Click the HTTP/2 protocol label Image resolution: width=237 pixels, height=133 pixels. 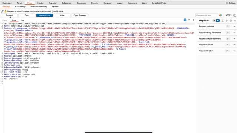click(228, 15)
